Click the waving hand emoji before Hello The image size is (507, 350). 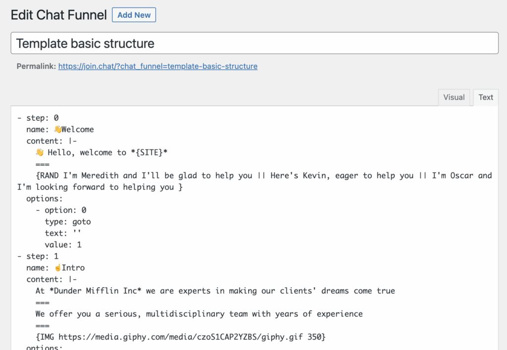(40, 152)
